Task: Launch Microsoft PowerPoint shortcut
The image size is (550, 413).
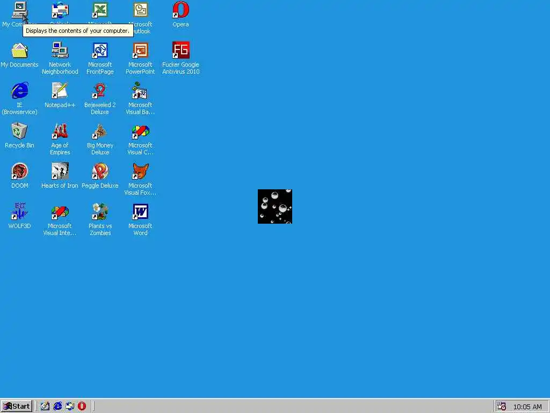Action: (140, 50)
